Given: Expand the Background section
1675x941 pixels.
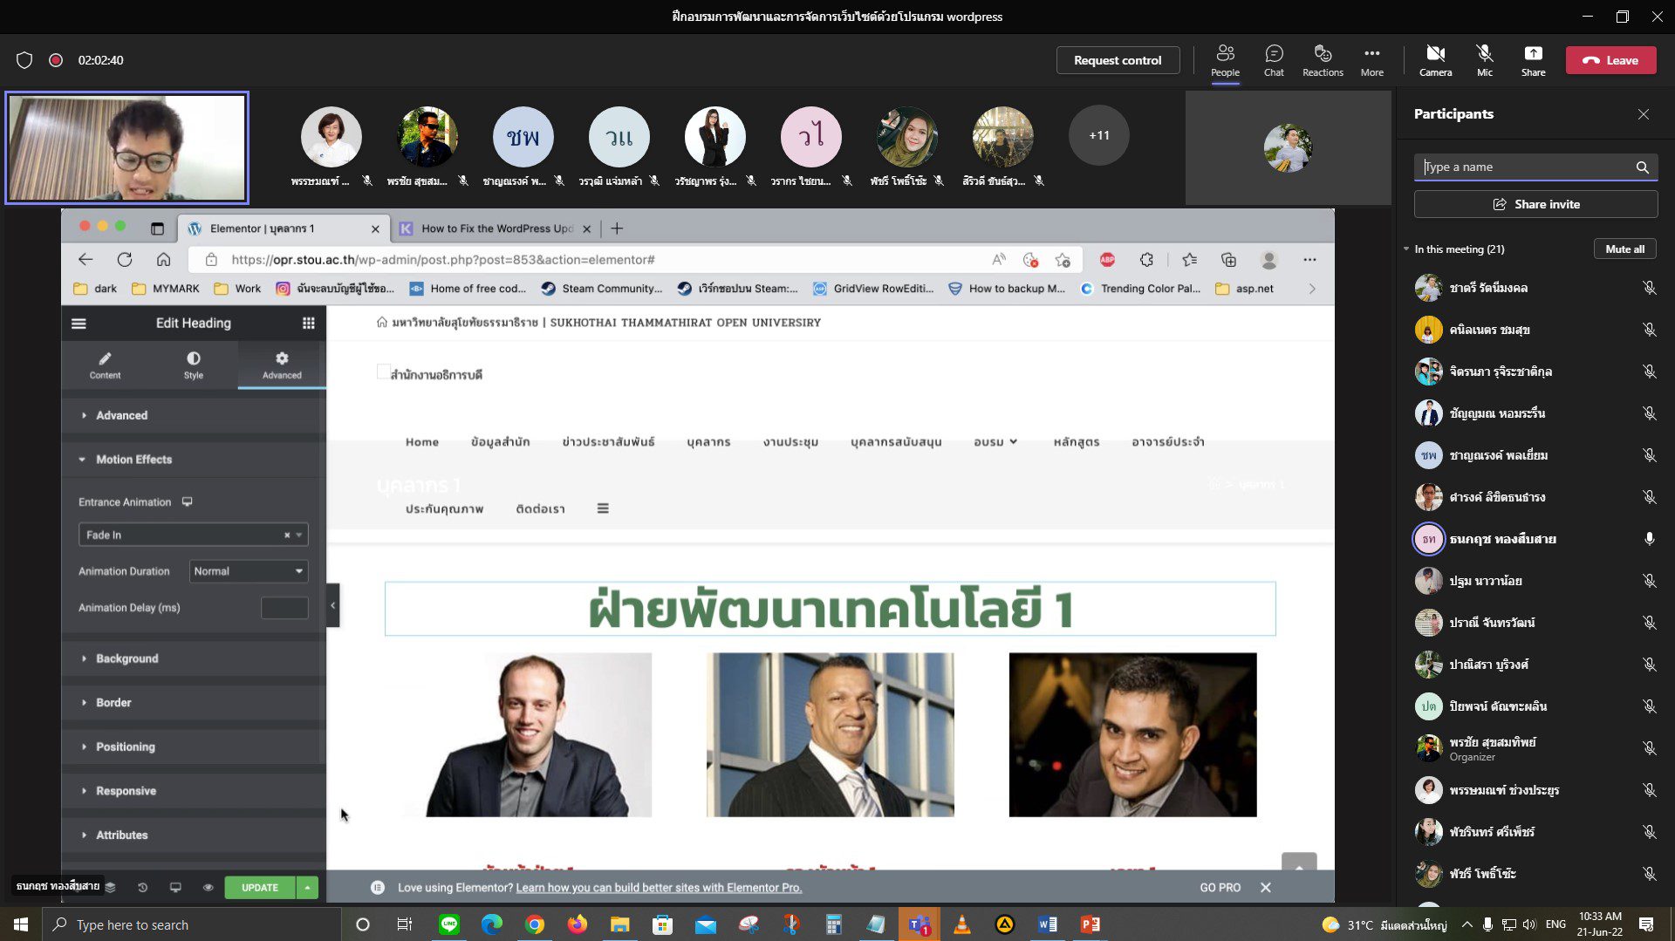Looking at the screenshot, I should click(127, 658).
